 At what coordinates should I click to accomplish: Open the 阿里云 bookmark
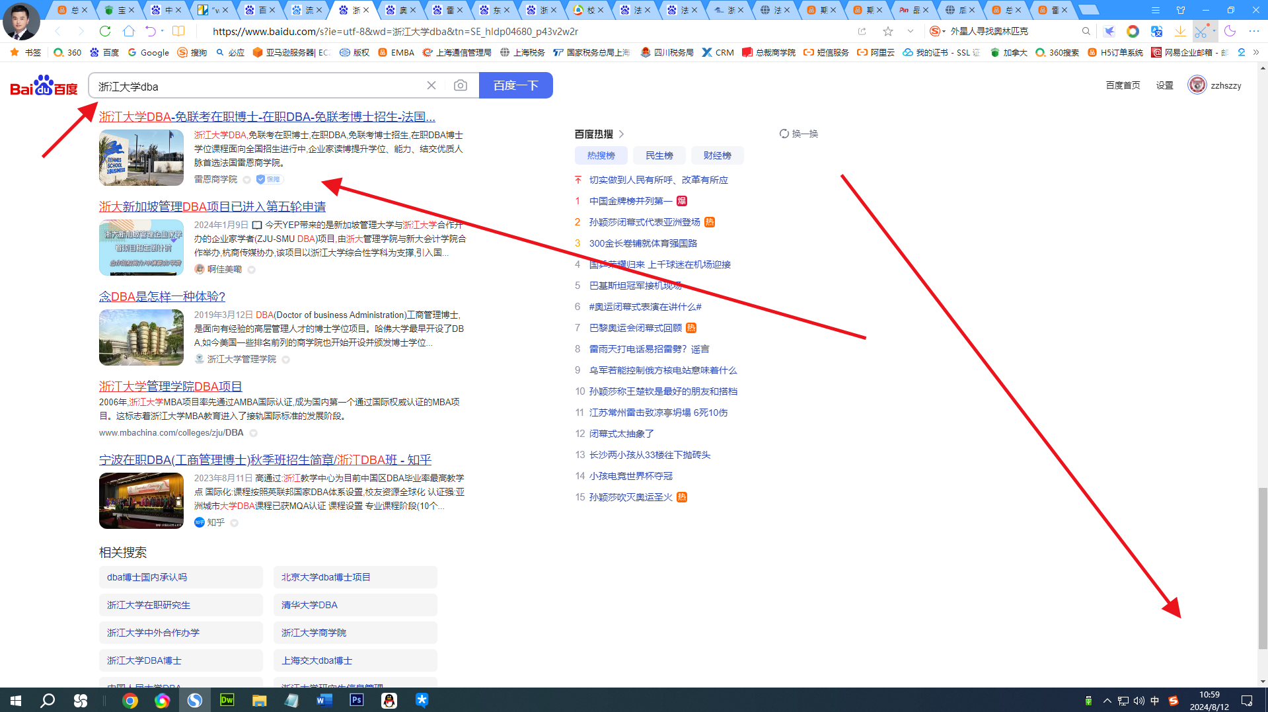click(x=874, y=52)
